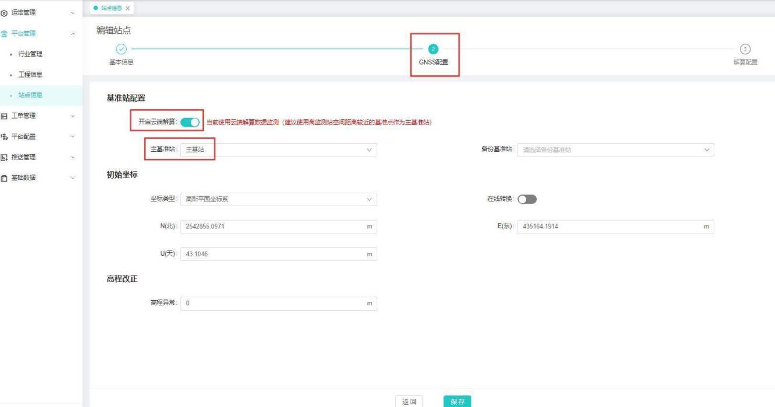The image size is (775, 407).
Task: Click the 工单管理 sidebar icon
Action: point(5,116)
